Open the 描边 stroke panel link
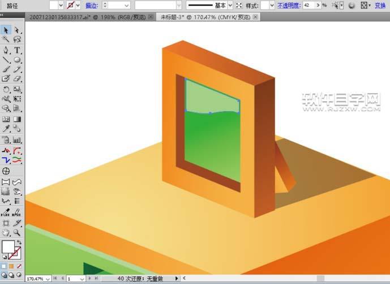The height and width of the screenshot is (284, 390). [92, 6]
